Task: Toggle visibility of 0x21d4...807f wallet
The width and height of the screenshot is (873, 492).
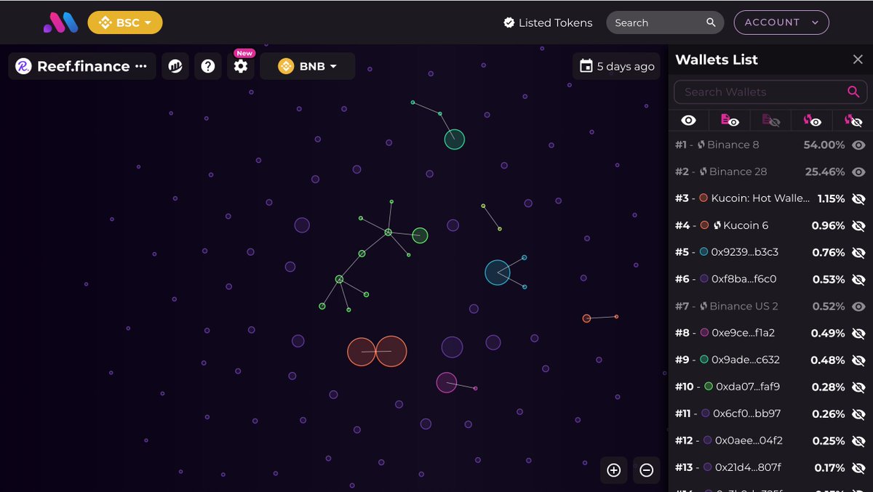Action: point(858,467)
